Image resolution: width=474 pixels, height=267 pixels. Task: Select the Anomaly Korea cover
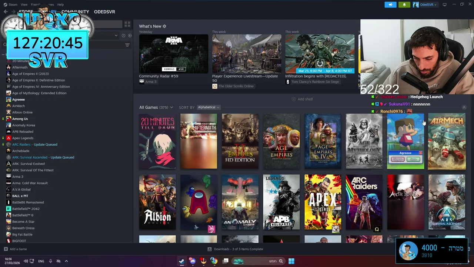[x=240, y=202]
